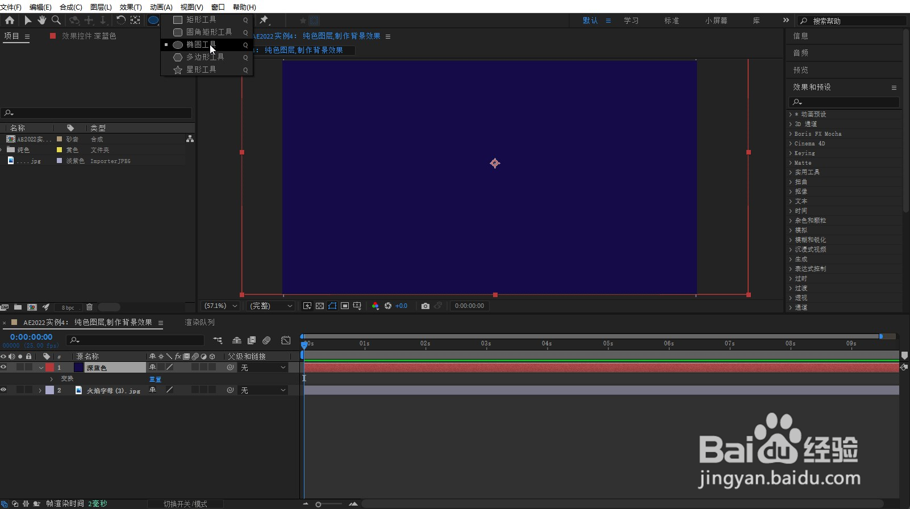Show more workspaces with the chevron
Image resolution: width=910 pixels, height=509 pixels.
pos(786,20)
